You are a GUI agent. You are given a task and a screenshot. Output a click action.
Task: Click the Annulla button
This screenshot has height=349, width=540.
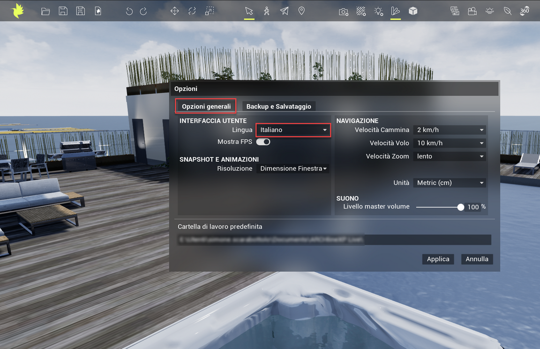coord(477,259)
